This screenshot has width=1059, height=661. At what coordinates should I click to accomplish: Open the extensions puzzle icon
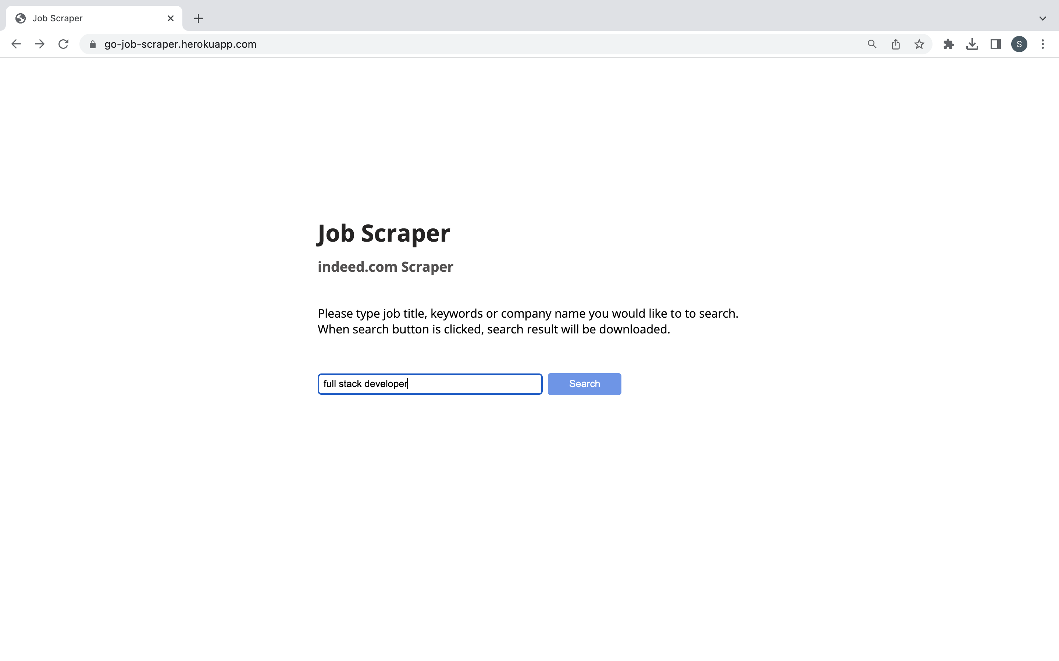coord(948,44)
